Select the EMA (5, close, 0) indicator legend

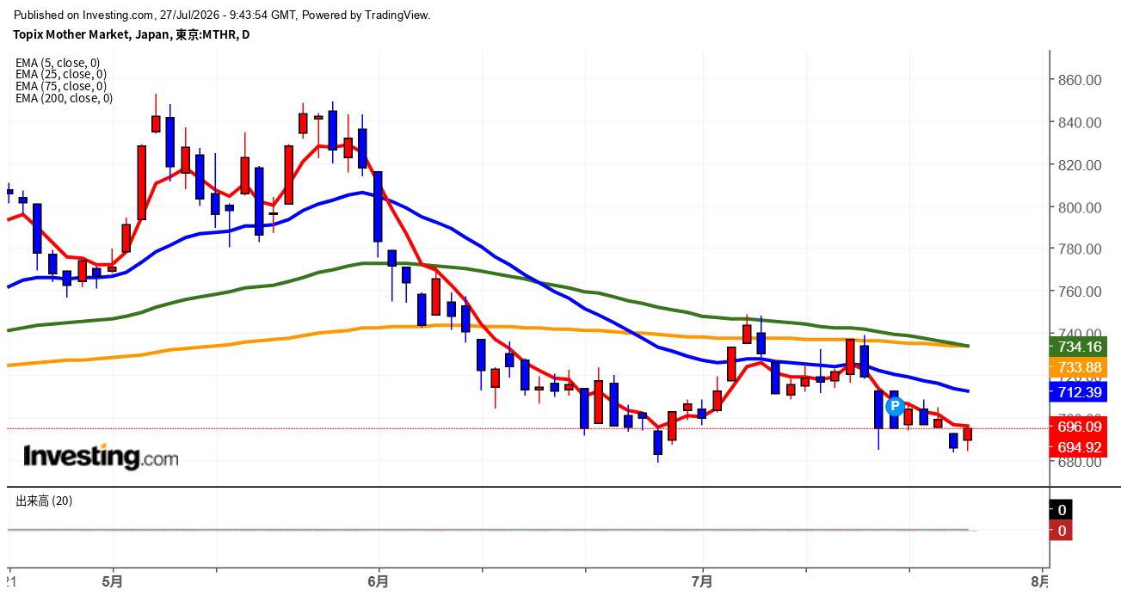tap(58, 62)
